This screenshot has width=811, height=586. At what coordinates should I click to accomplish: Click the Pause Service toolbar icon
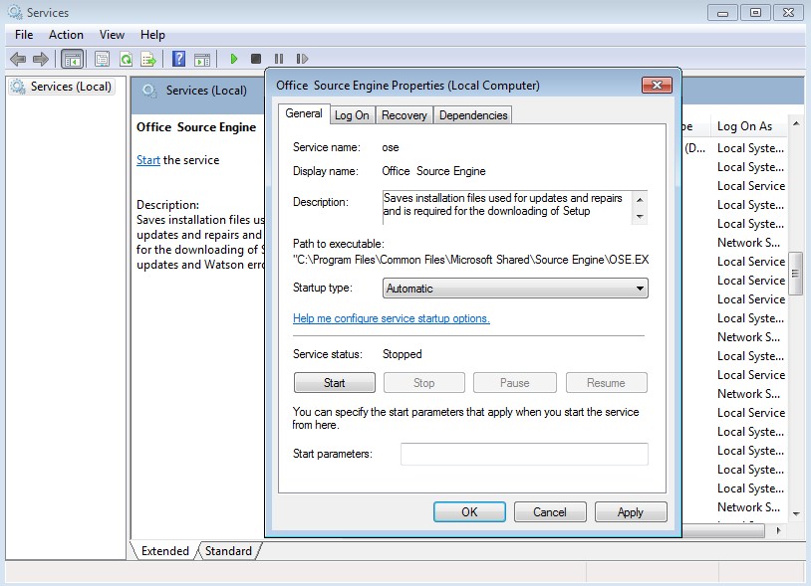tap(279, 59)
